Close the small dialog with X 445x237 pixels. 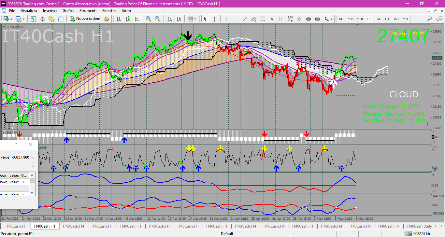tap(31, 145)
